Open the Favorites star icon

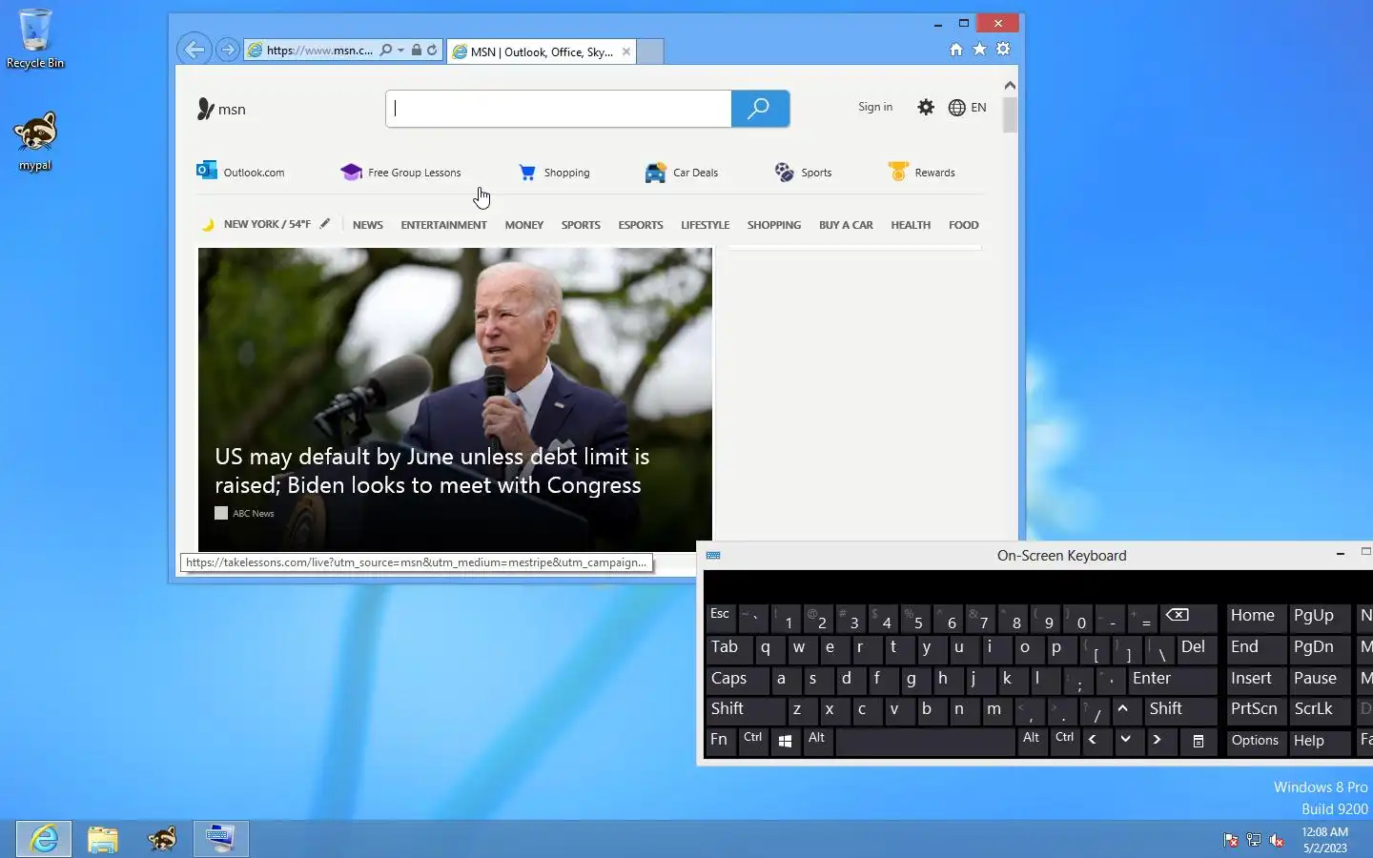click(x=979, y=50)
